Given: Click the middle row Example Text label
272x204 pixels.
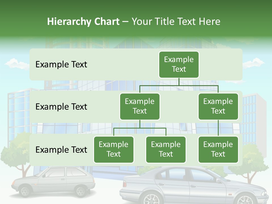Looking at the screenshot, I should pyautogui.click(x=61, y=107).
